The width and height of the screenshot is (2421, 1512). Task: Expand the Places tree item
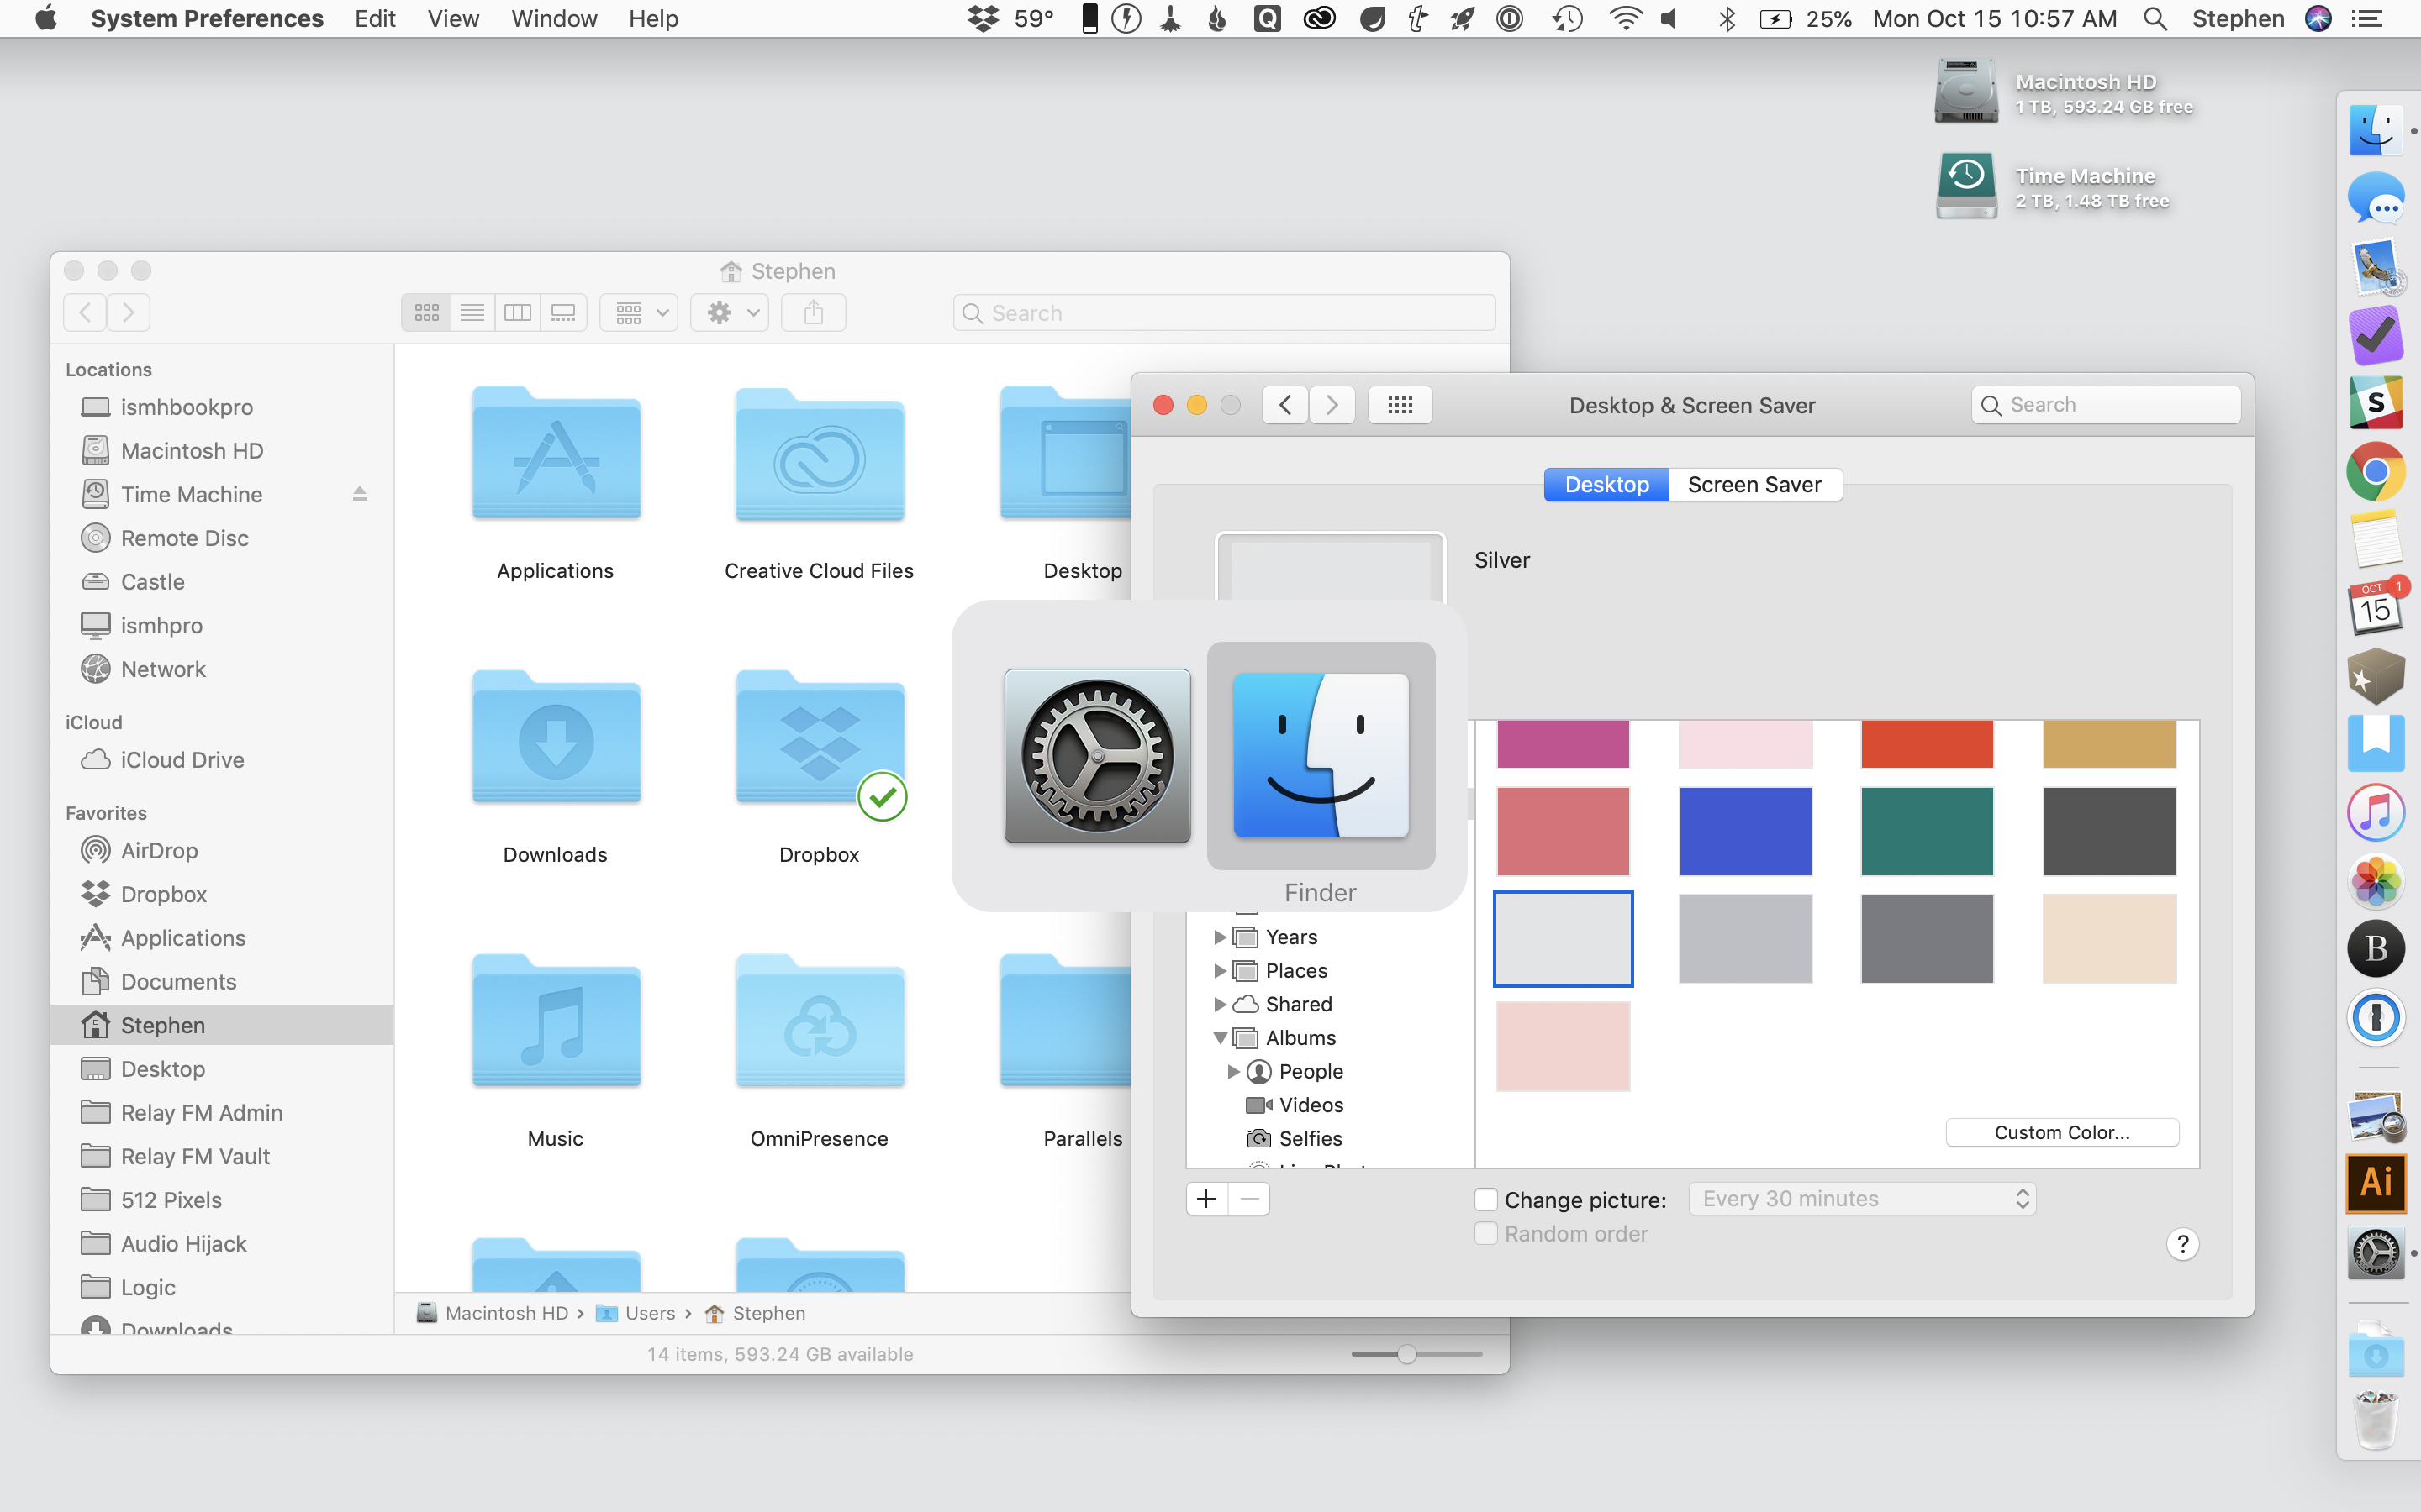click(x=1219, y=971)
